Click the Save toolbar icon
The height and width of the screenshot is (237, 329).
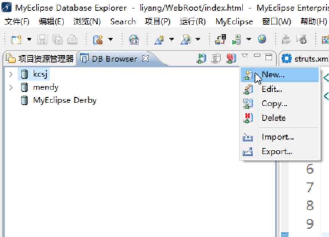42,39
